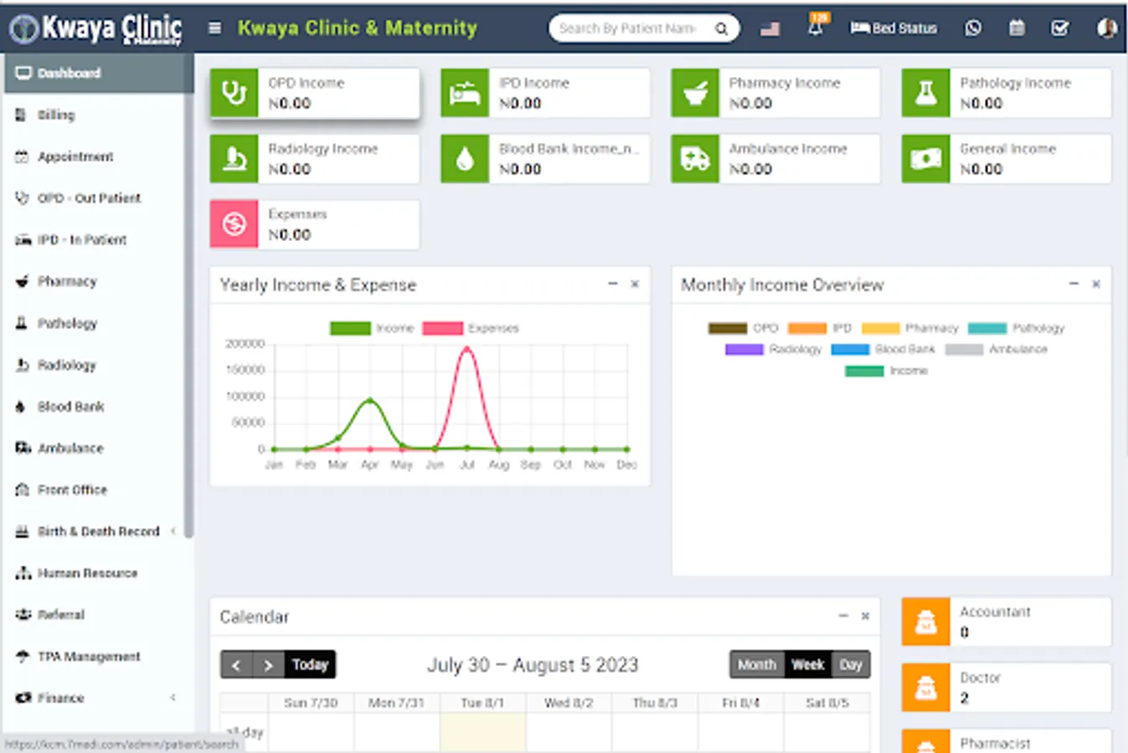Screen dimensions: 1128x753
Task: Click the Today calendar button
Action: point(310,664)
